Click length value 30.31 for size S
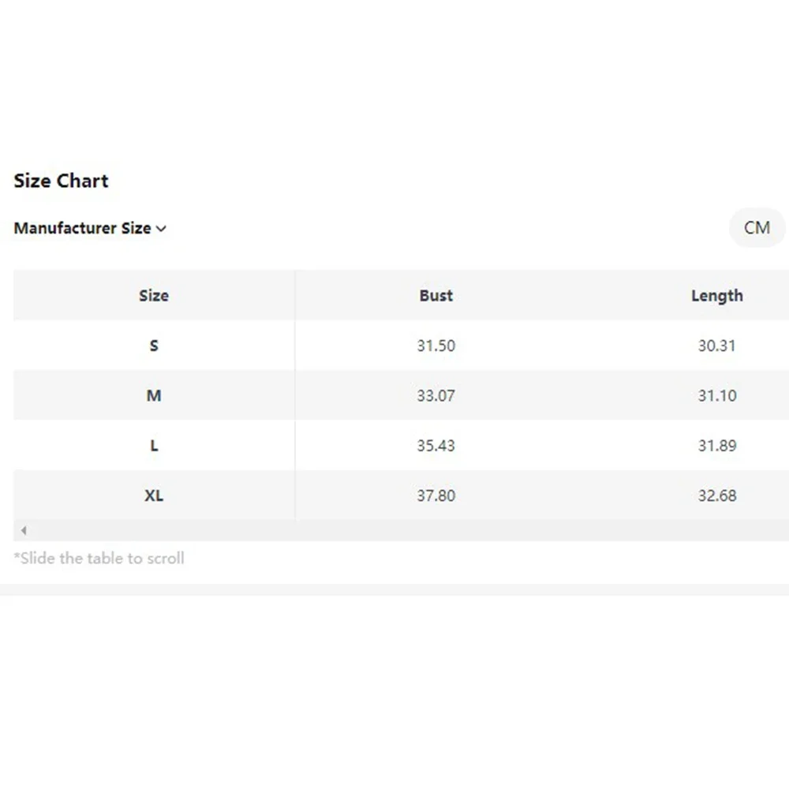 click(716, 346)
